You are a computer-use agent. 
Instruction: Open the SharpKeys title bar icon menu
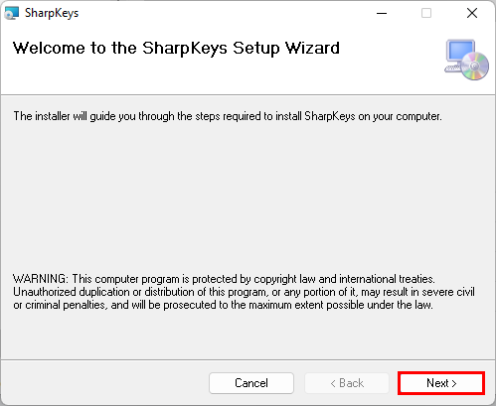[x=11, y=13]
